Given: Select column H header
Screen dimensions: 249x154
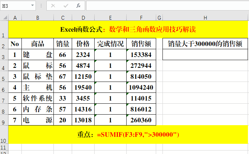Looking at the screenshot, I should click(x=205, y=18).
